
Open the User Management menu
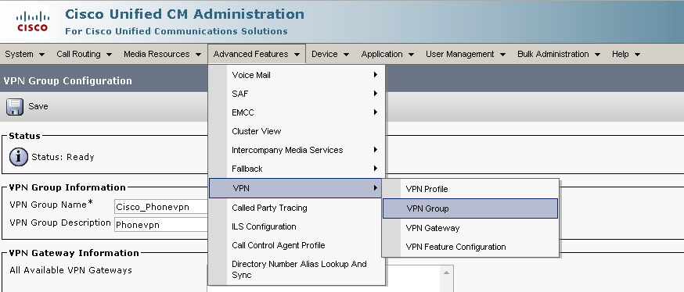click(x=466, y=55)
